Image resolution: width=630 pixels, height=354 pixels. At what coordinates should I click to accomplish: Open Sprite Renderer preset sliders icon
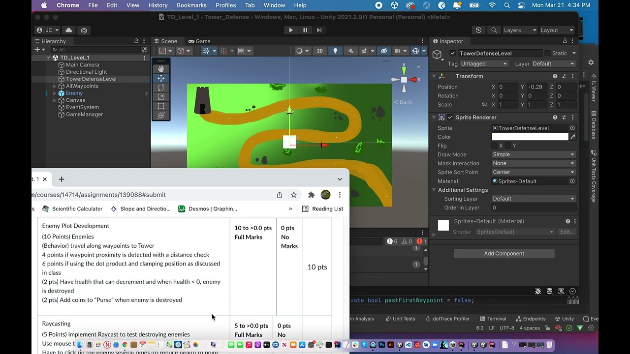click(564, 118)
